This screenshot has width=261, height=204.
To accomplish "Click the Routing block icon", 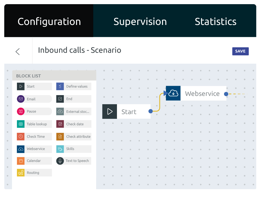I will pyautogui.click(x=21, y=173).
